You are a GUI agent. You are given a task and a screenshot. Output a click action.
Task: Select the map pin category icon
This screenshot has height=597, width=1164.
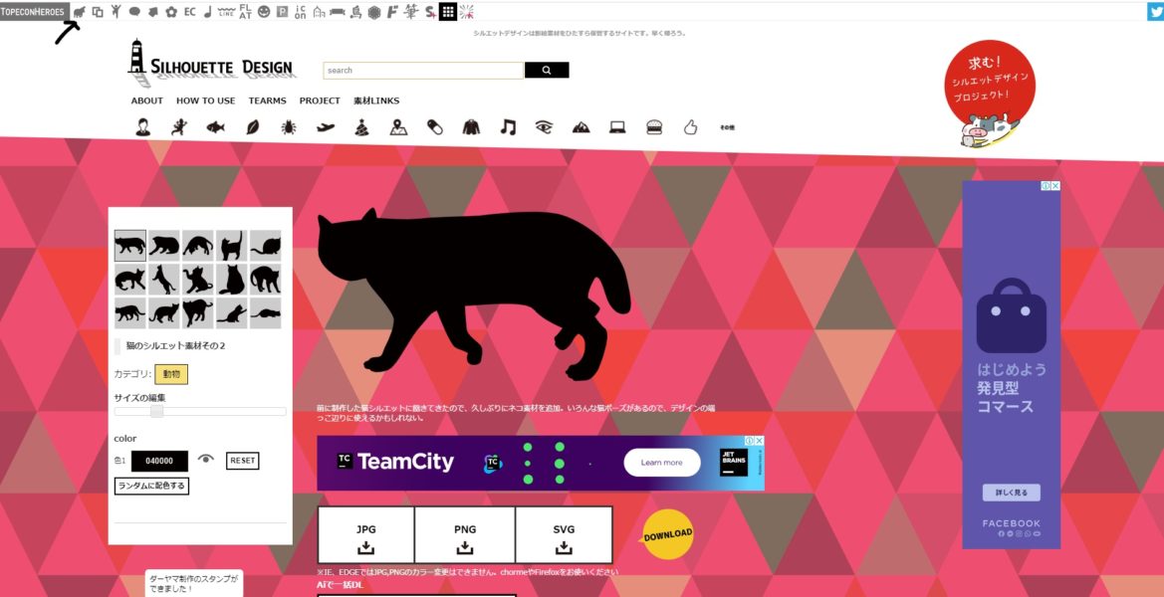(398, 126)
